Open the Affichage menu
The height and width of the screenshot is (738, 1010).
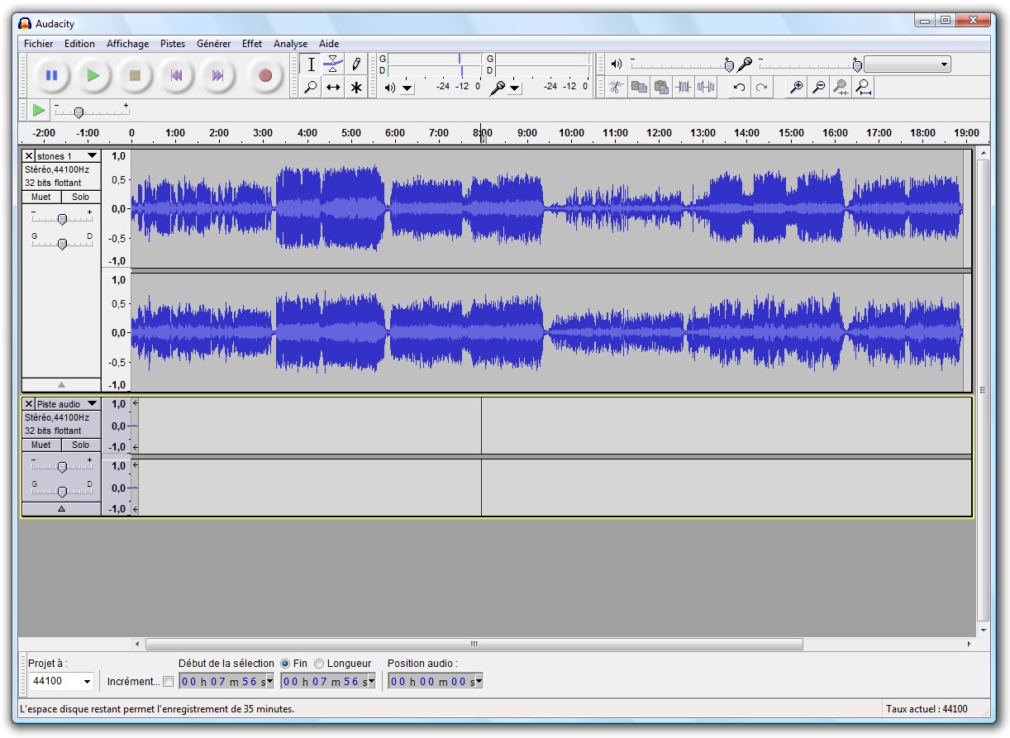tap(128, 44)
